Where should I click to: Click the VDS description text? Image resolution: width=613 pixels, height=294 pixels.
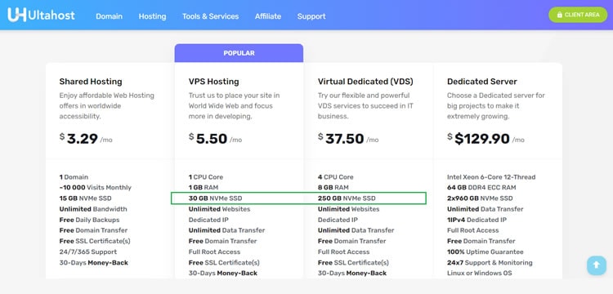point(365,106)
